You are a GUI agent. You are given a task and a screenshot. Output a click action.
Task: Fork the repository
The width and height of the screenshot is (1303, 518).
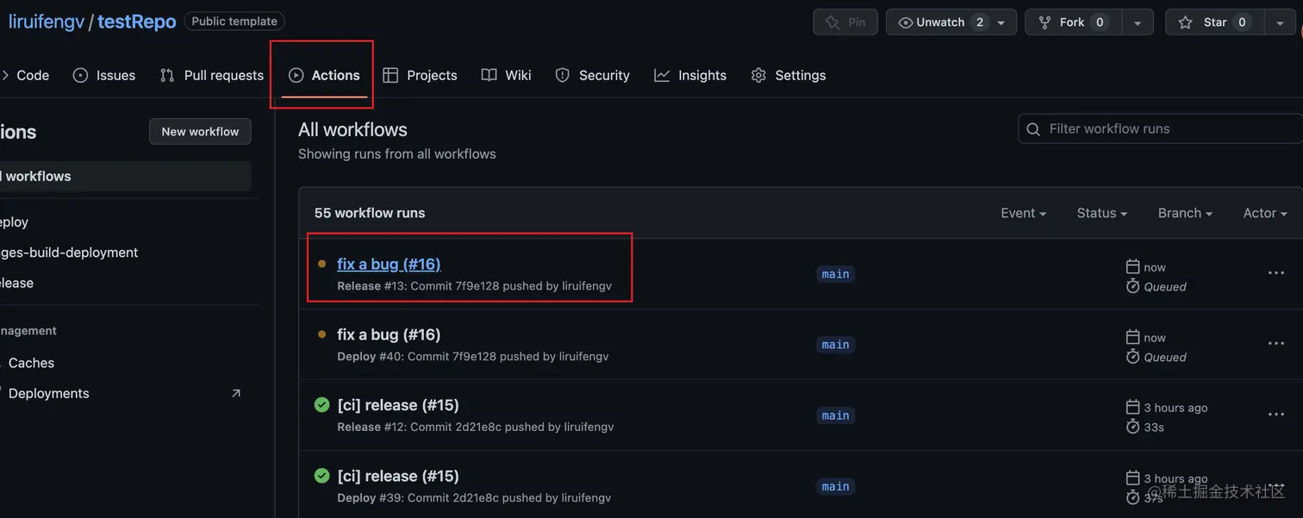[1073, 22]
